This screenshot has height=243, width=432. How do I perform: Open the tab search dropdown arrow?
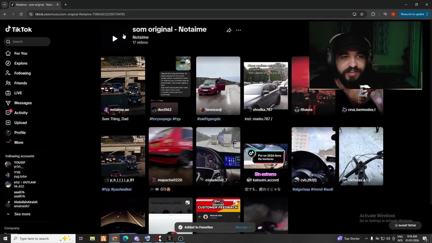[x=4, y=5]
